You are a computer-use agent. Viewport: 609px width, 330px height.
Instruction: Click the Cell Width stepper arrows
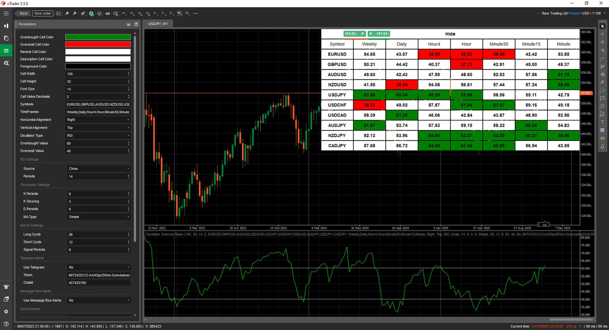(x=128, y=74)
